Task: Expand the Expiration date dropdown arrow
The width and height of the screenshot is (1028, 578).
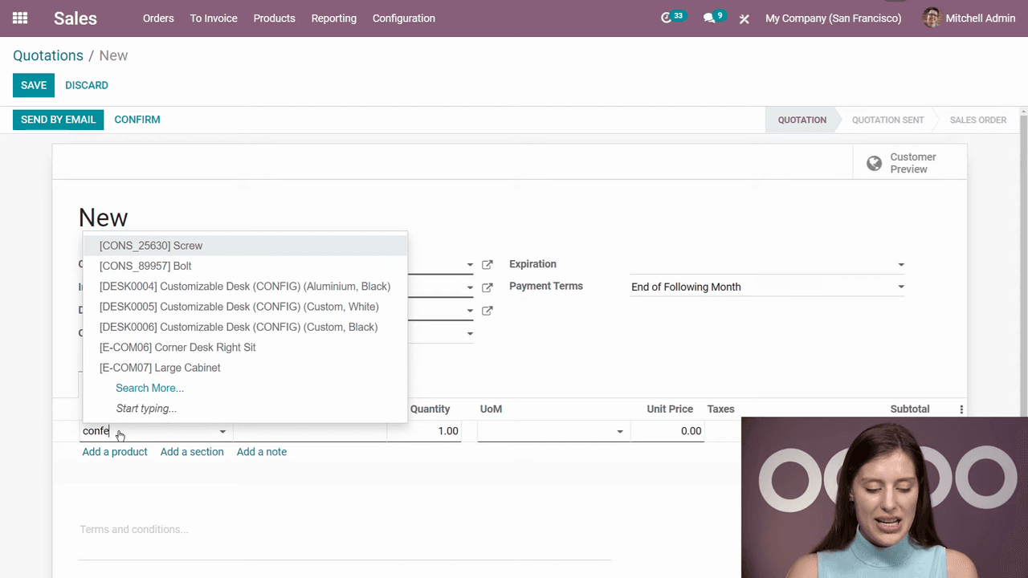Action: (900, 265)
